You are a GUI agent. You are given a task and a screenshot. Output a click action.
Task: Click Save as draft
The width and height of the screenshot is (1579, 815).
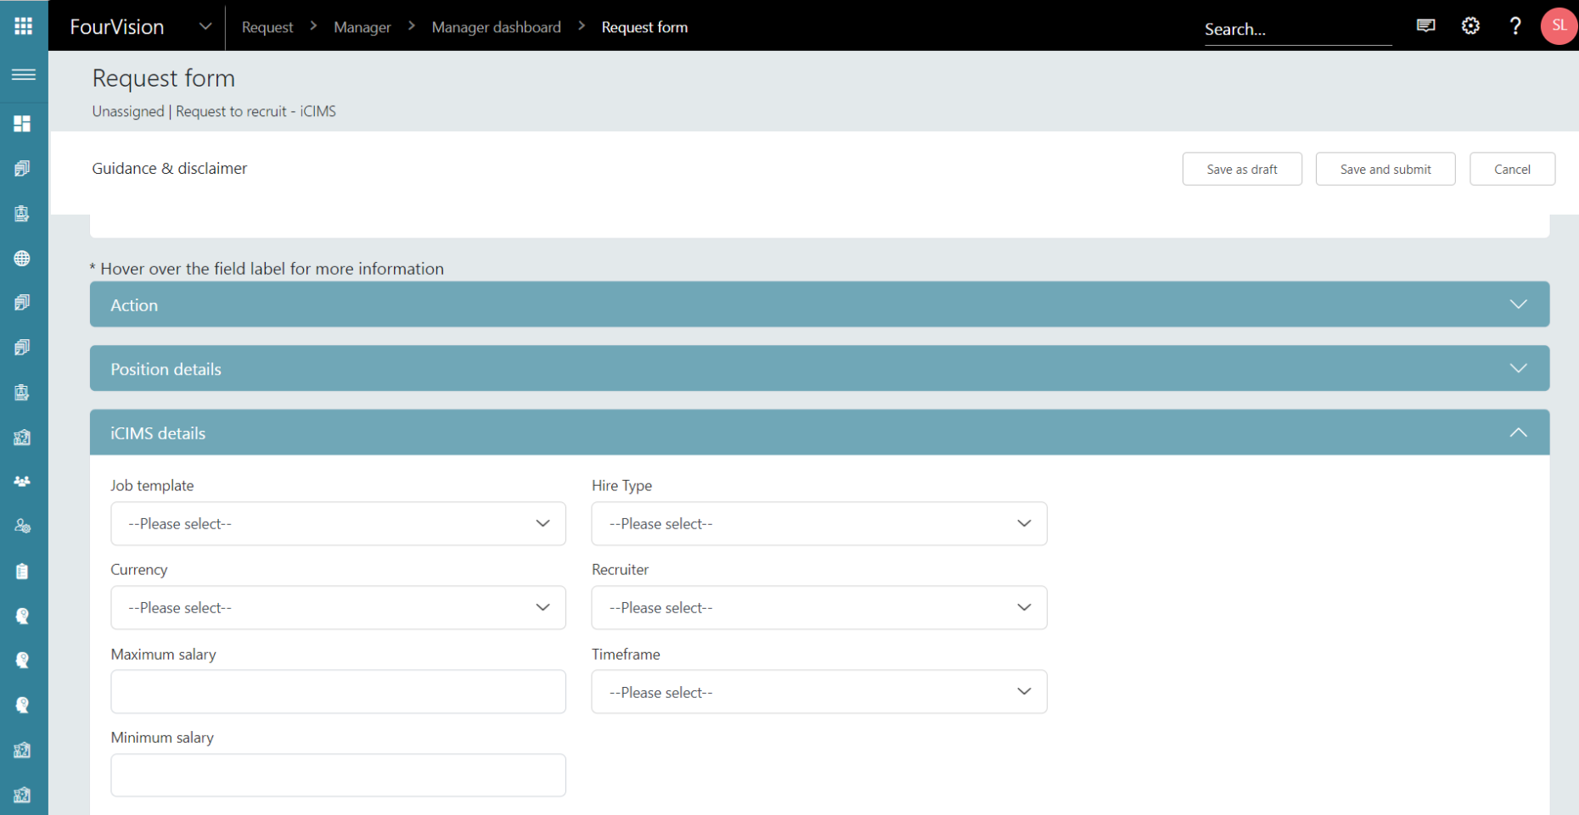[x=1242, y=169]
